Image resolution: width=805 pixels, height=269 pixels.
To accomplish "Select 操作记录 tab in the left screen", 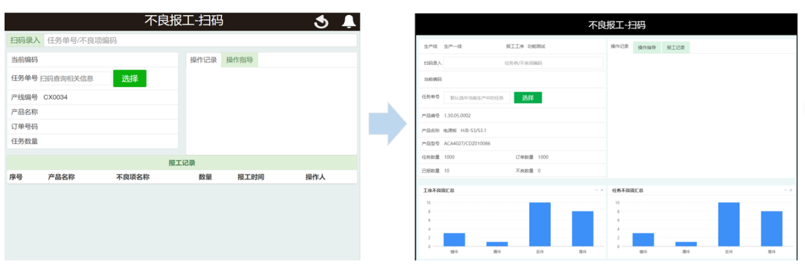I will (x=203, y=60).
